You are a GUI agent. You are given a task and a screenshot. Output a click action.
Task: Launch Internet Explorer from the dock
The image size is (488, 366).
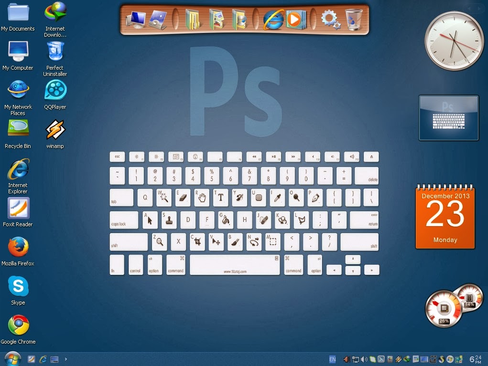273,20
